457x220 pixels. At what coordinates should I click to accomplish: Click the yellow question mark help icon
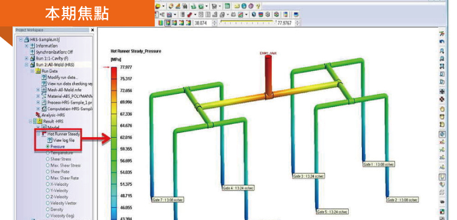[258, 6]
